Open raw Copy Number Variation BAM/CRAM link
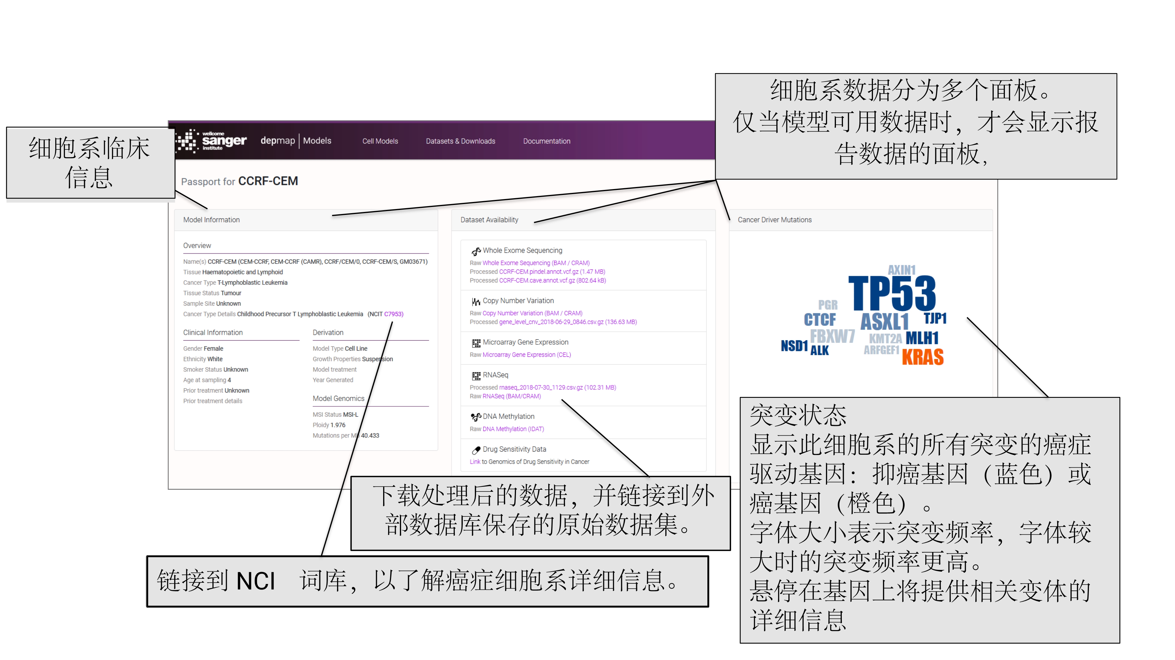1175x660 pixels. pyautogui.click(x=532, y=313)
